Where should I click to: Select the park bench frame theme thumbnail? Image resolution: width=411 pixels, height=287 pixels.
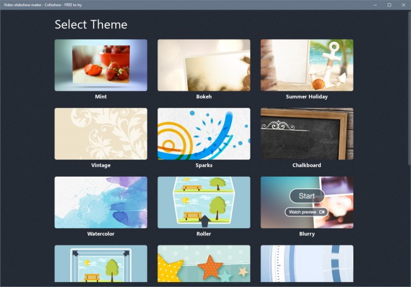[101, 264]
